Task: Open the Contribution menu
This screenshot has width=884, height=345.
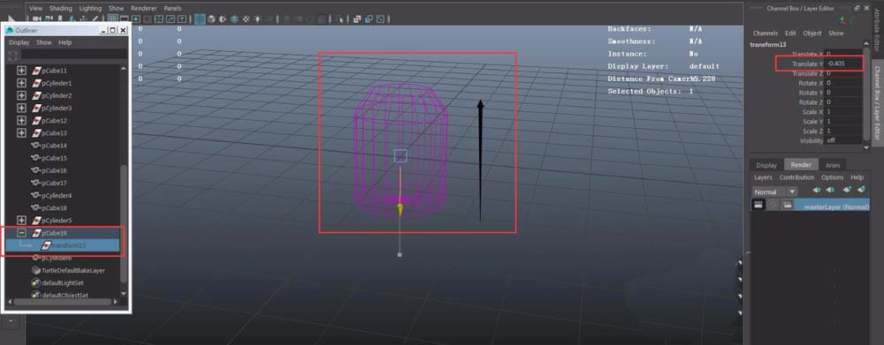Action: pyautogui.click(x=796, y=177)
